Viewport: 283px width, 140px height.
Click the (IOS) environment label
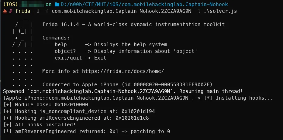[11, 5]
